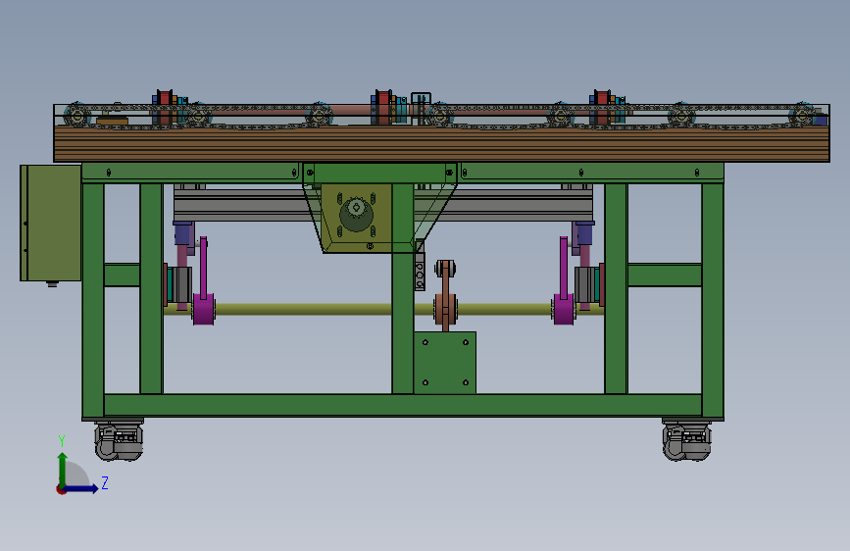Select the brown center link arm on the shaft
Image resolution: width=850 pixels, height=551 pixels.
[445, 295]
